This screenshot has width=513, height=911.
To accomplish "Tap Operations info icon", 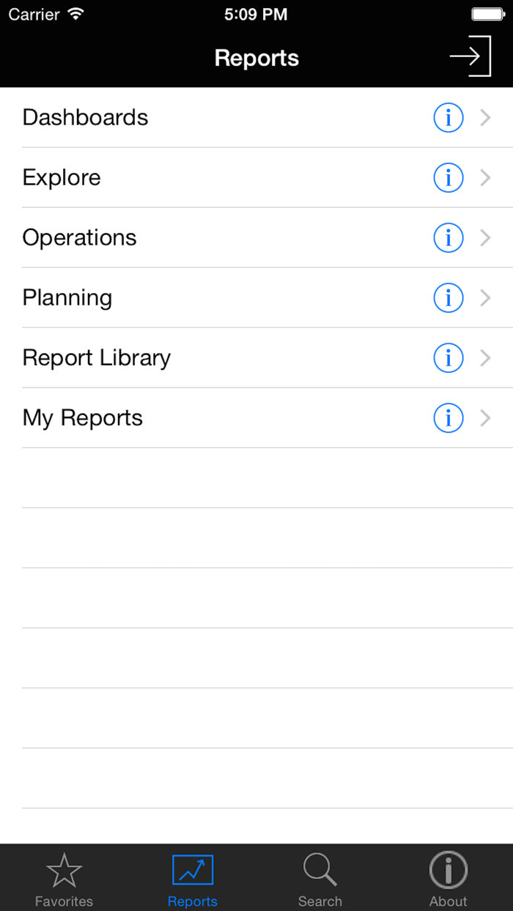I will [449, 238].
